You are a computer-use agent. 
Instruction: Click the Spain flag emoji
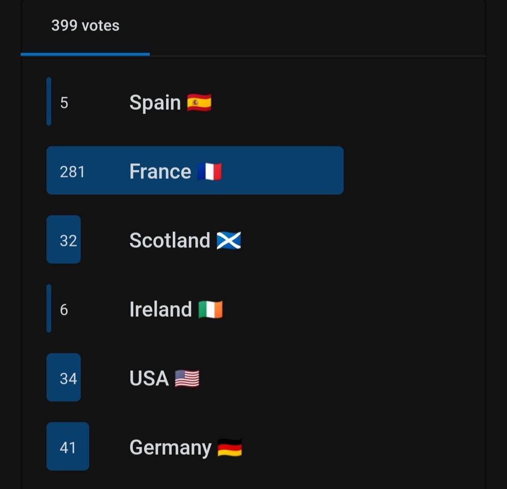click(199, 103)
